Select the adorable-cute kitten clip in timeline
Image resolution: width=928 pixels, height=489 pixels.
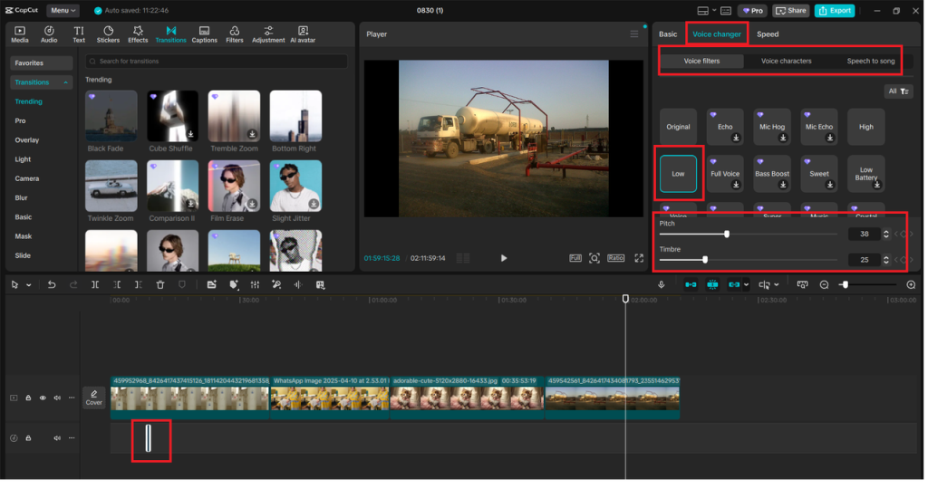click(x=467, y=398)
